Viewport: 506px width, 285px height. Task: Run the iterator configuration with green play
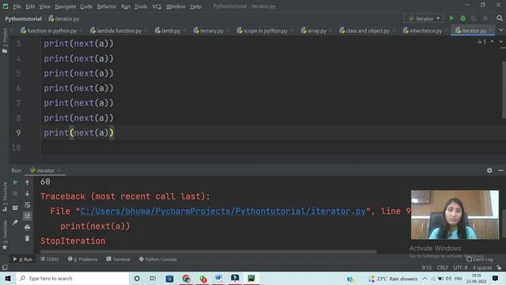click(x=451, y=18)
